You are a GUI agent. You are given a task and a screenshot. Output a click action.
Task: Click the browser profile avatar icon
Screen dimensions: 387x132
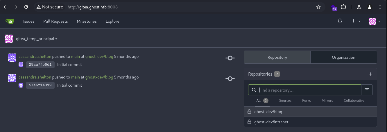(369, 7)
